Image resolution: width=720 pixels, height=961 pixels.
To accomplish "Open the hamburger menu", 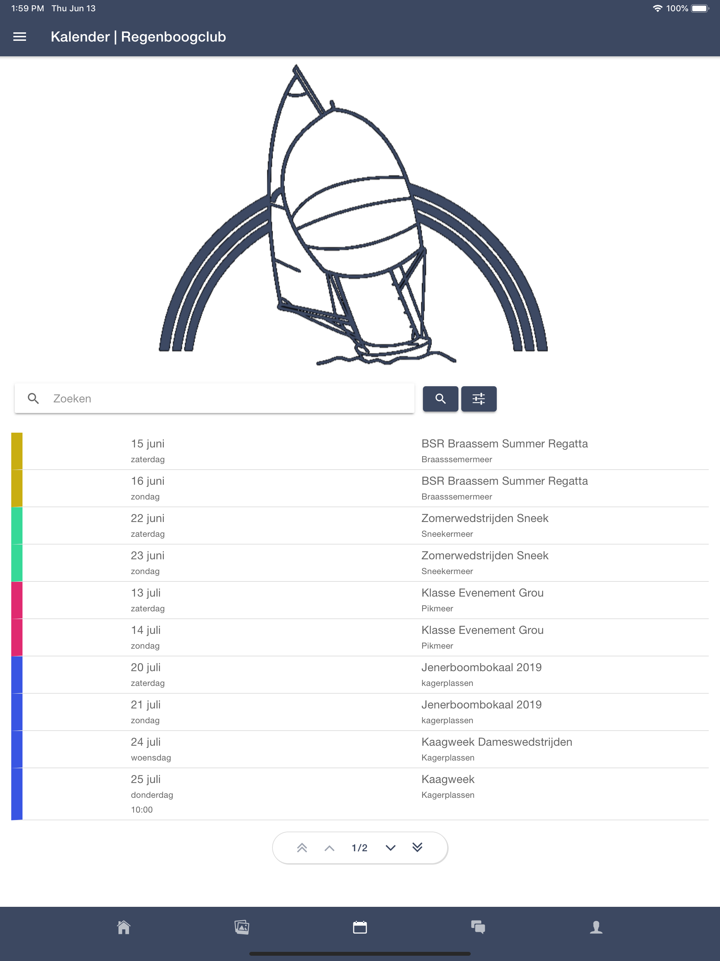I will (20, 37).
